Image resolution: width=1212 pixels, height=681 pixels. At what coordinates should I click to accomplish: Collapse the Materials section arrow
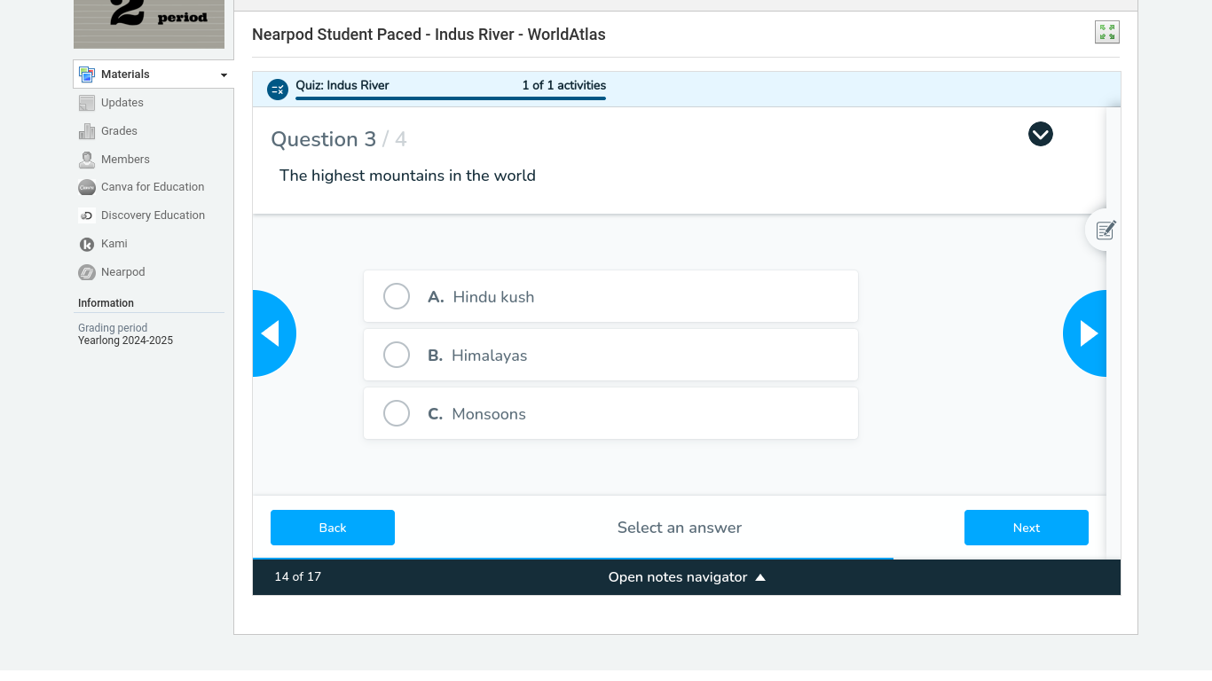click(x=223, y=74)
